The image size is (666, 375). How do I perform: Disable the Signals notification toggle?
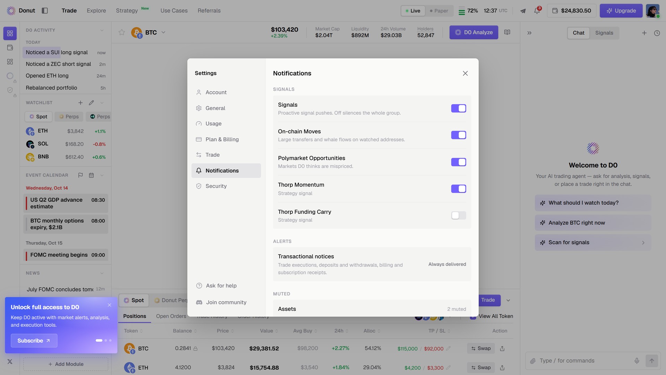click(459, 108)
